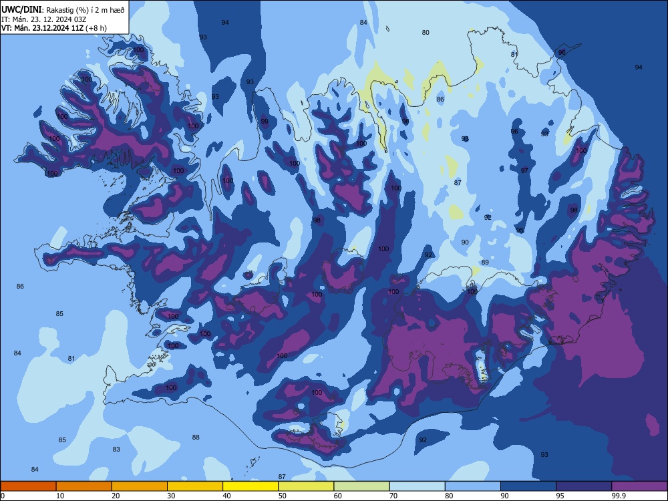Click the value 86 in the north interior
The image size is (668, 501).
tap(440, 100)
